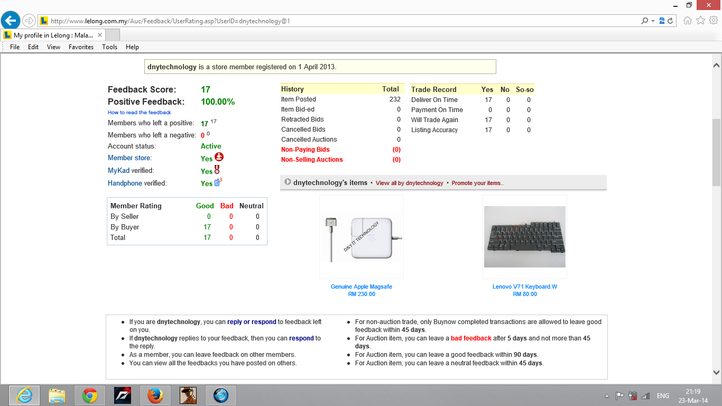Screen dimensions: 722x406
Task: Open the Need for Speed taskbar icon
Action: [122, 395]
